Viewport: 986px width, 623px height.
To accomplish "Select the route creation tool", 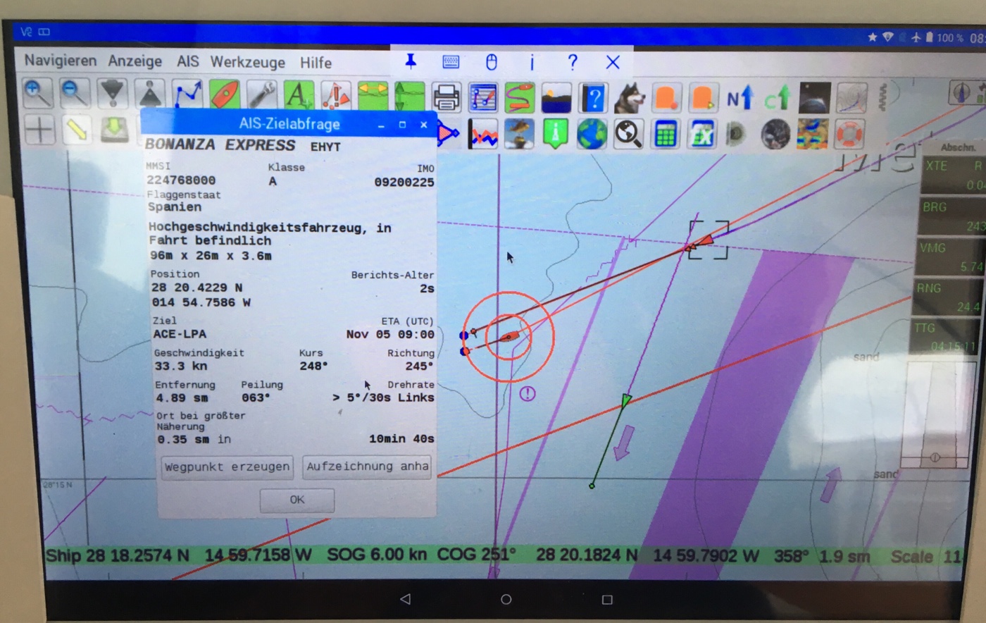I will pyautogui.click(x=187, y=94).
